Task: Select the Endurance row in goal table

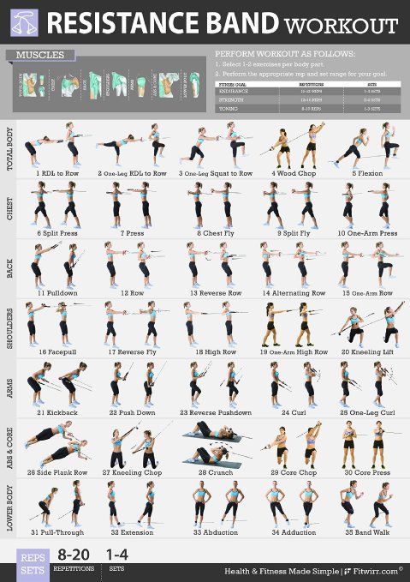Action: (x=307, y=92)
